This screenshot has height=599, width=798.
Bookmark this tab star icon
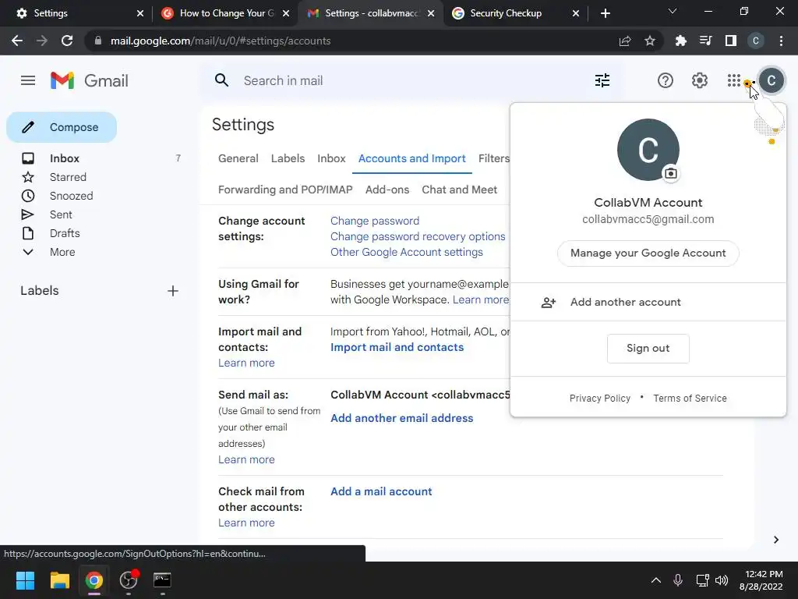[650, 41]
